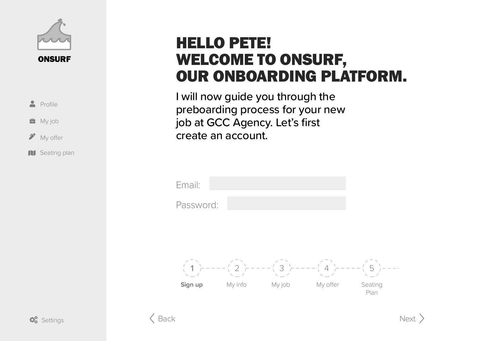Open the Seating plan sidebar item
479x341 pixels.
(51, 153)
